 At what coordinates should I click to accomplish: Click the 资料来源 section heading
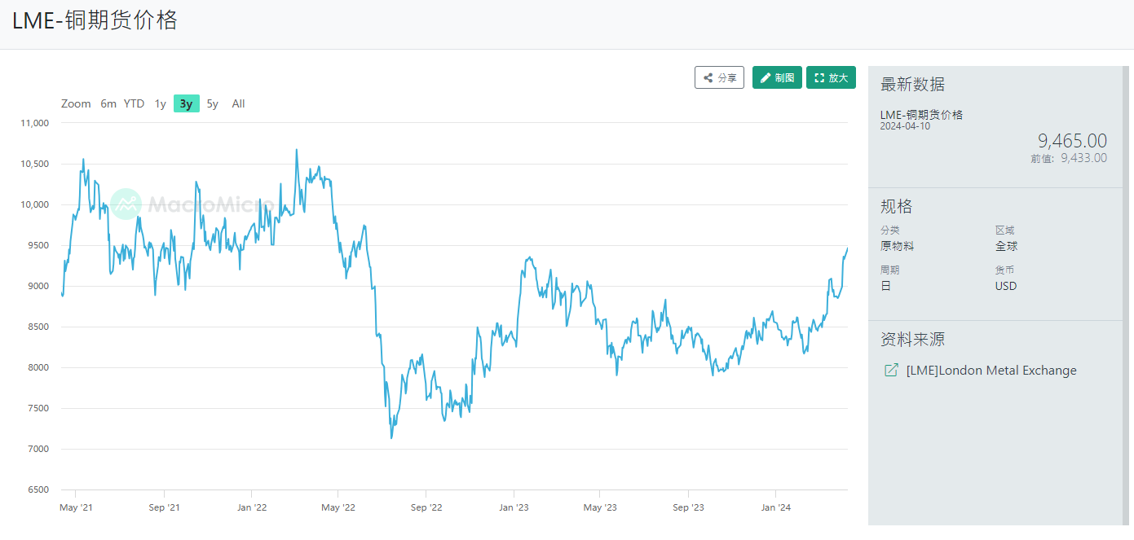click(x=912, y=340)
